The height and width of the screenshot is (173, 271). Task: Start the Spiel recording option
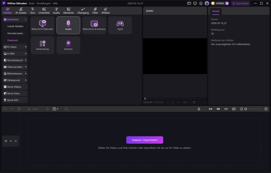tap(120, 25)
